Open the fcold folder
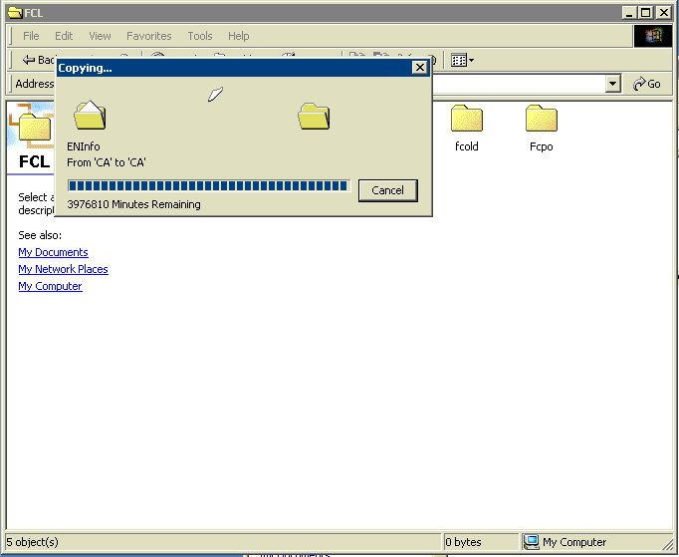Image resolution: width=679 pixels, height=557 pixels. tap(466, 121)
